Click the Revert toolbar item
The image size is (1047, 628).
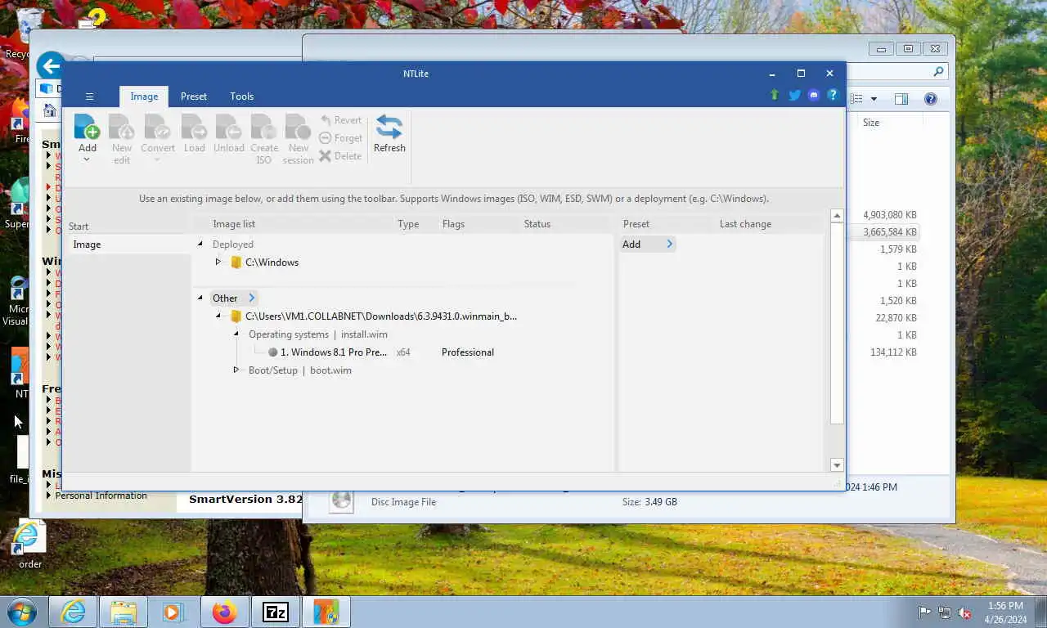[x=341, y=120]
